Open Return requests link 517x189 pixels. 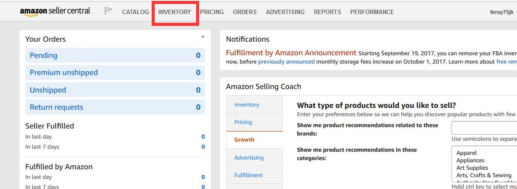tap(56, 107)
